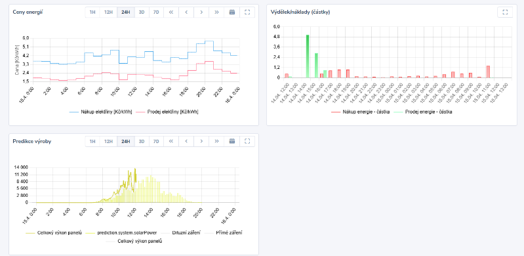Screen dimensions: 524x256
Task: Open the calendar picker in Predikce výroby
Action: 232,141
